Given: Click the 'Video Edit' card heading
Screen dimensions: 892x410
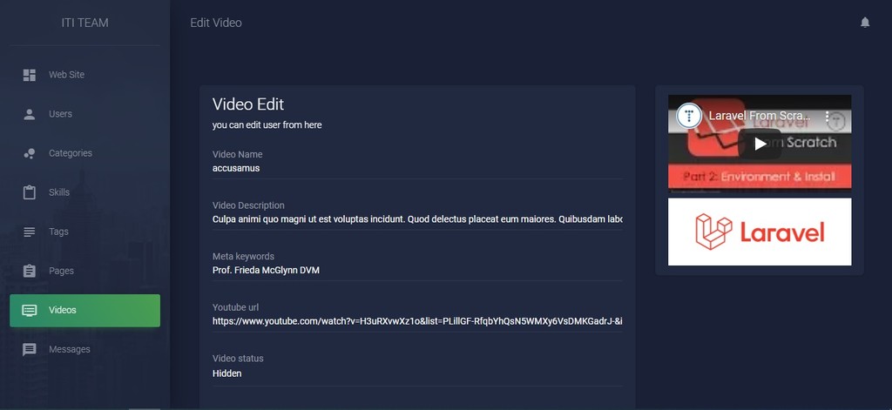Looking at the screenshot, I should (248, 104).
